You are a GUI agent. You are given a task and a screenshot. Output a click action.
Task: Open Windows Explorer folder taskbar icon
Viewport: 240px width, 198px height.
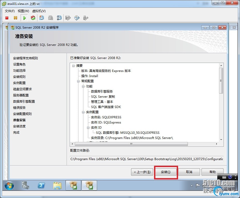(x=57, y=185)
